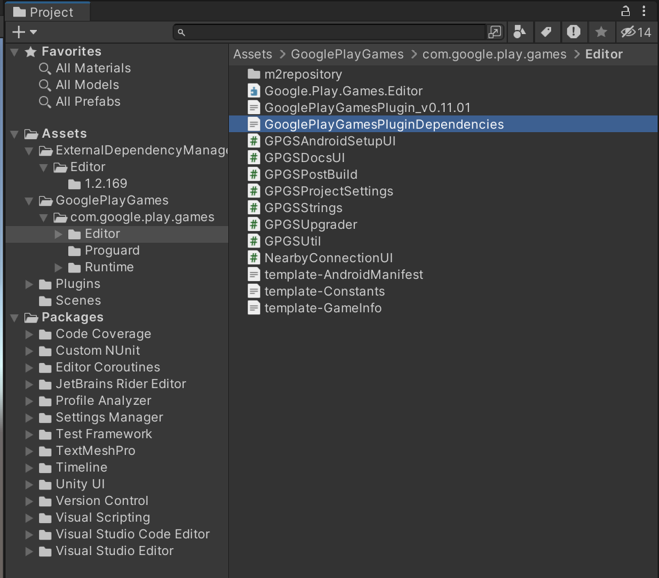Select Test Framework package
The height and width of the screenshot is (578, 659).
104,434
